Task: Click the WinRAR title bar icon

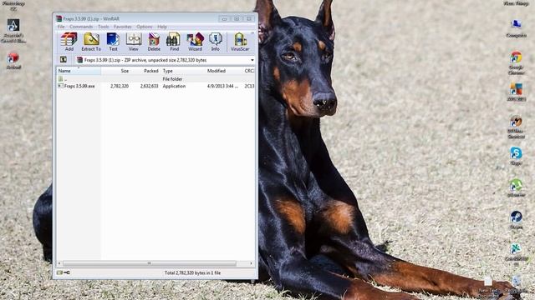Action: click(x=59, y=18)
